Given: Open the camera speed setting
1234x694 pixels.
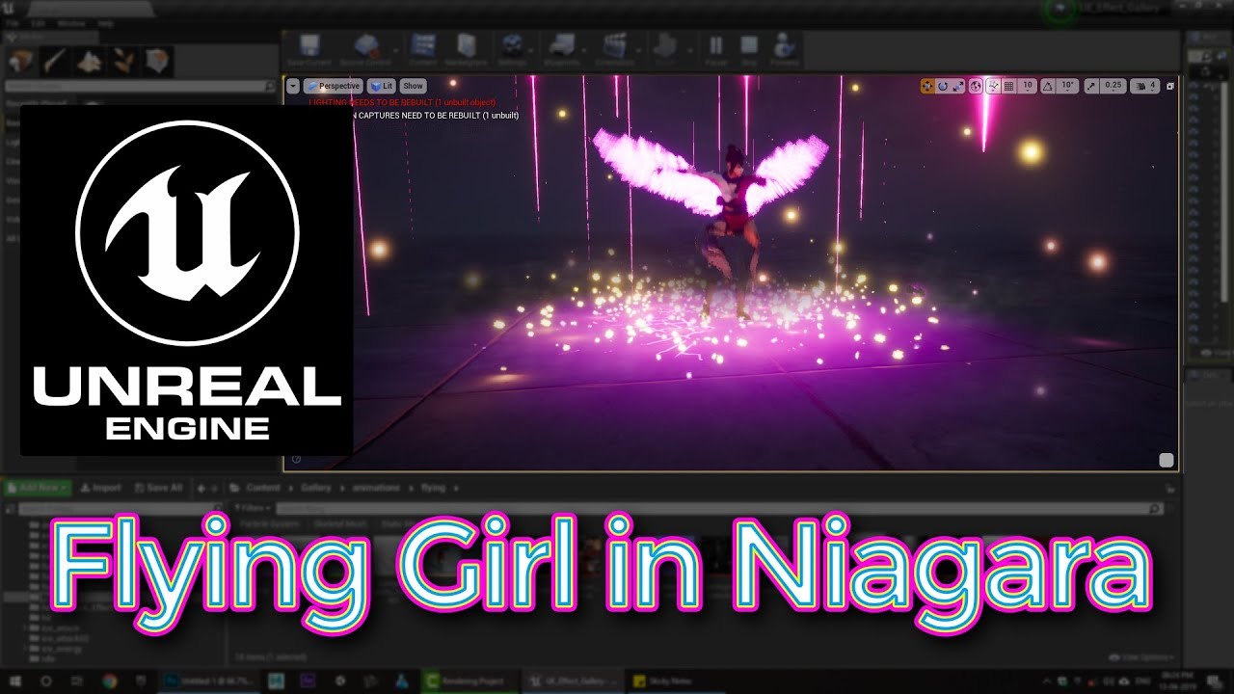Looking at the screenshot, I should point(1145,86).
